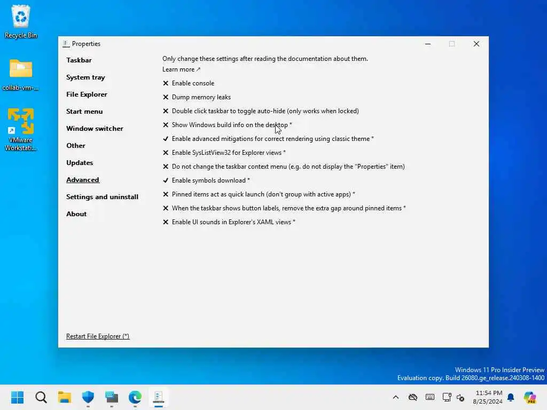Select the Advanced section
Viewport: 547px width, 410px height.
point(83,180)
